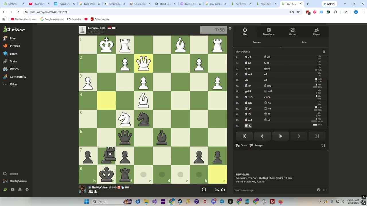367x206 pixels.
Task: Open Community in the sidebar
Action: point(15,77)
